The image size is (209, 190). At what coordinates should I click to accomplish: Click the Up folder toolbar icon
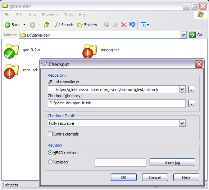(x=46, y=25)
